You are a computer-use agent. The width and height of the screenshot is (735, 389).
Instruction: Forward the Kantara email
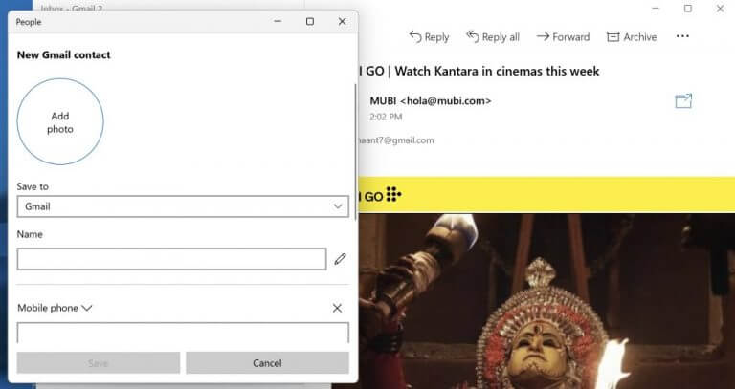(x=563, y=36)
